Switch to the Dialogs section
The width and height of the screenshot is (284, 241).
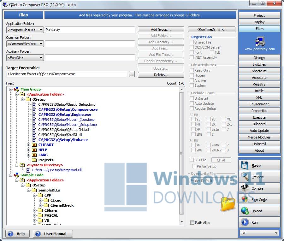(x=259, y=58)
